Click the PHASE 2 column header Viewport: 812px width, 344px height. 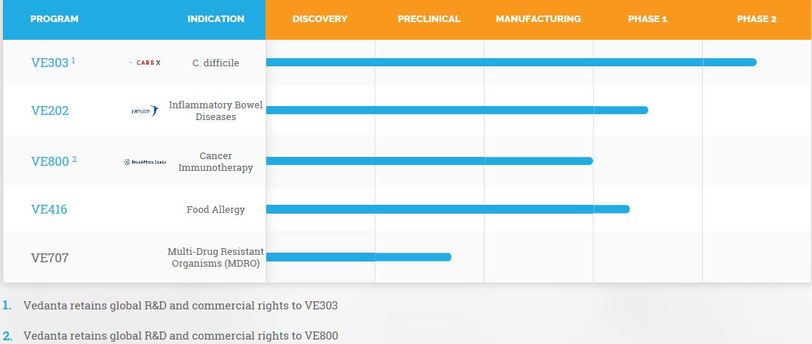(756, 19)
